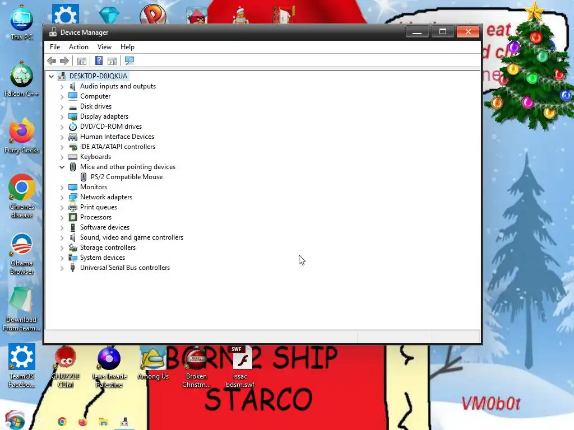The height and width of the screenshot is (430, 574).
Task: Expand the Display adapters chevron
Action: (62, 117)
